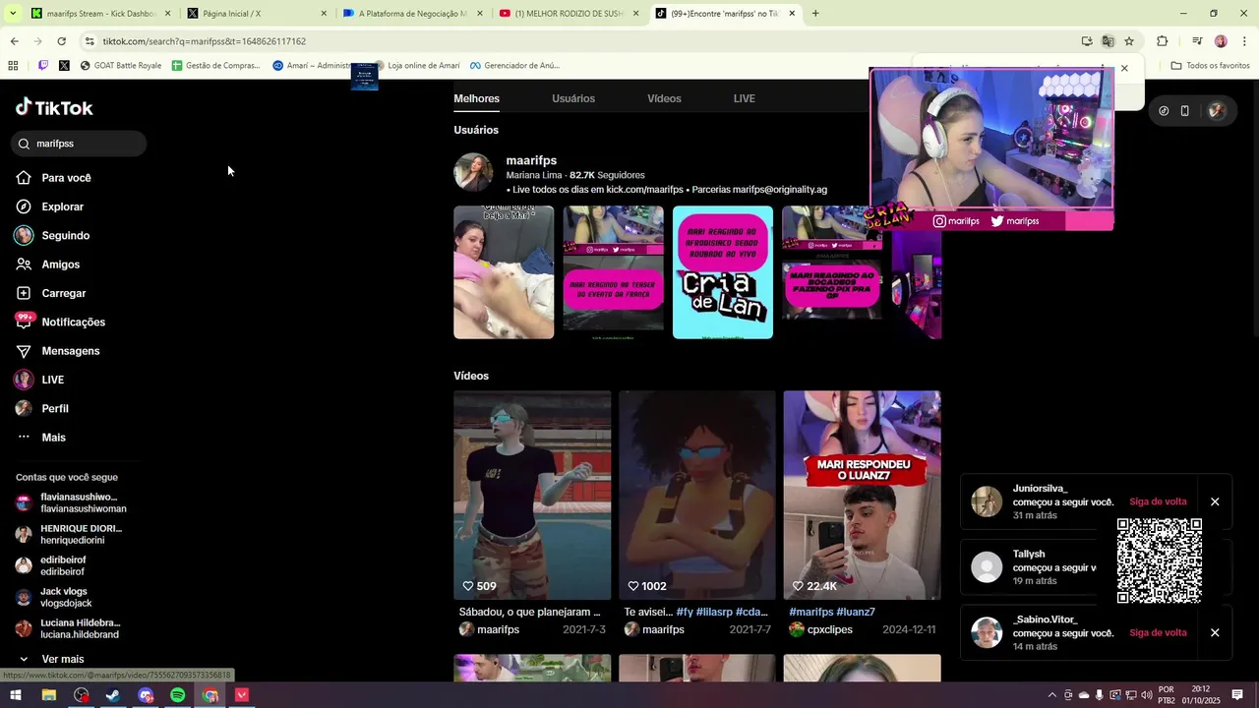Expand 'Ver mais' followed accounts

pos(51,659)
